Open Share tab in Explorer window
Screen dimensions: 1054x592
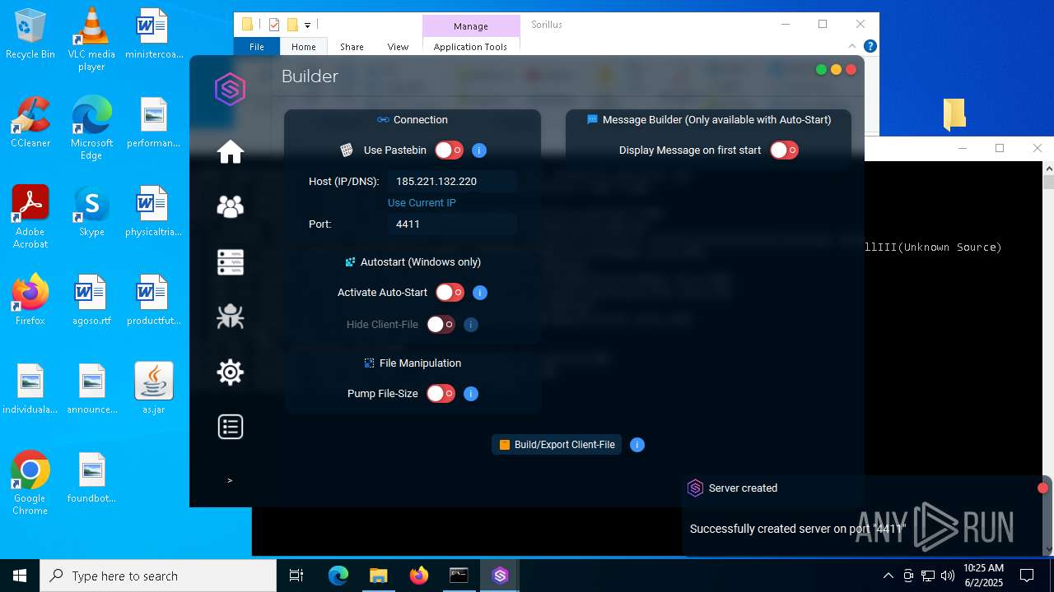click(x=352, y=47)
